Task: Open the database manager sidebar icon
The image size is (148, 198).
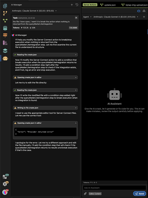Action: pyautogui.click(x=5, y=28)
